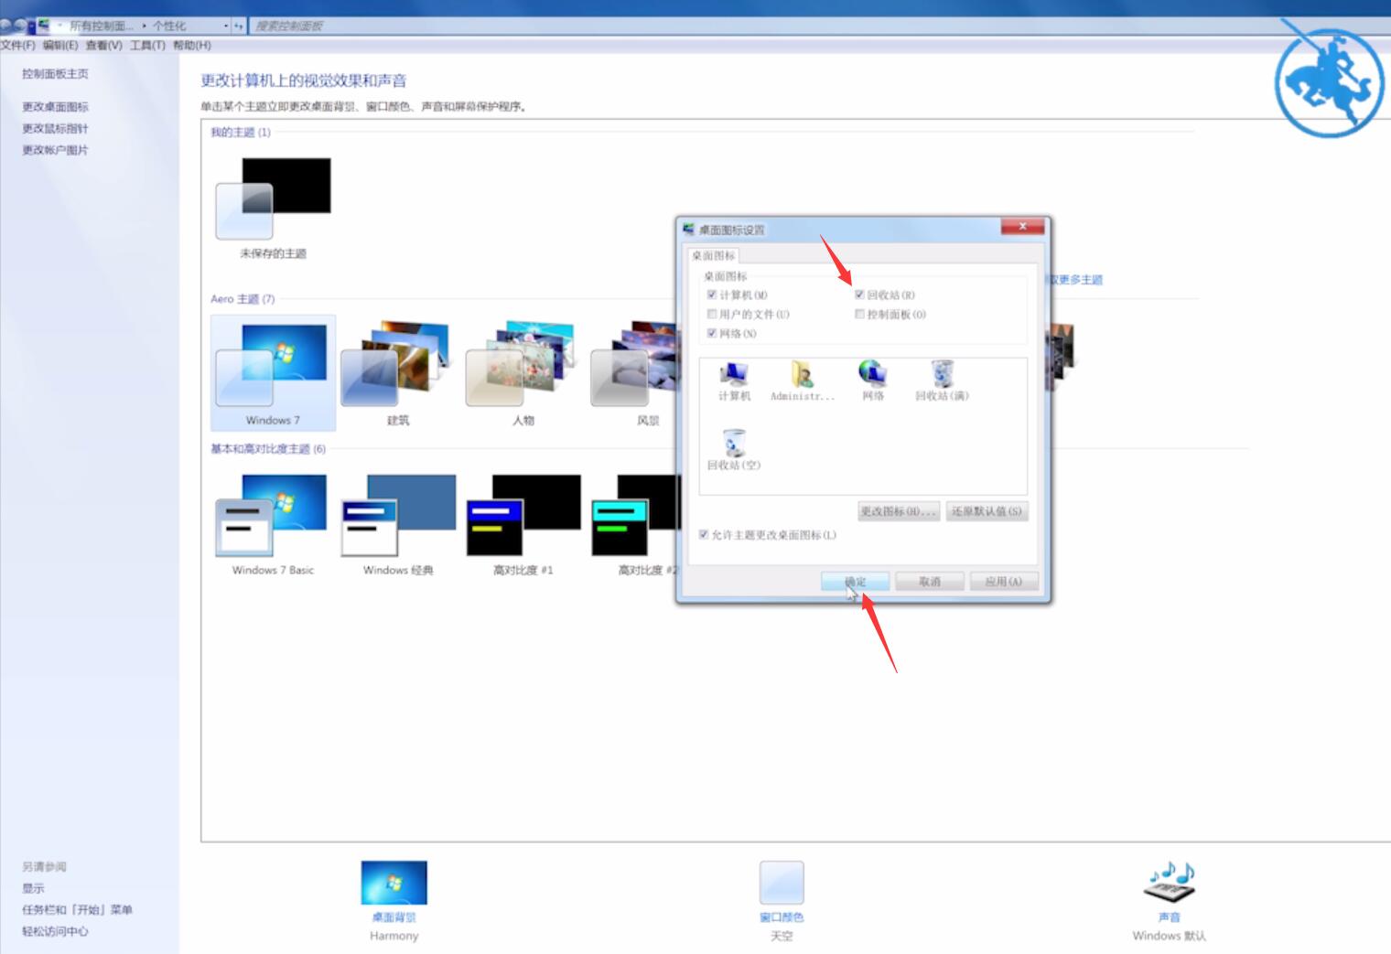The image size is (1391, 954).
Task: Open the 查看(V) menu
Action: point(103,45)
